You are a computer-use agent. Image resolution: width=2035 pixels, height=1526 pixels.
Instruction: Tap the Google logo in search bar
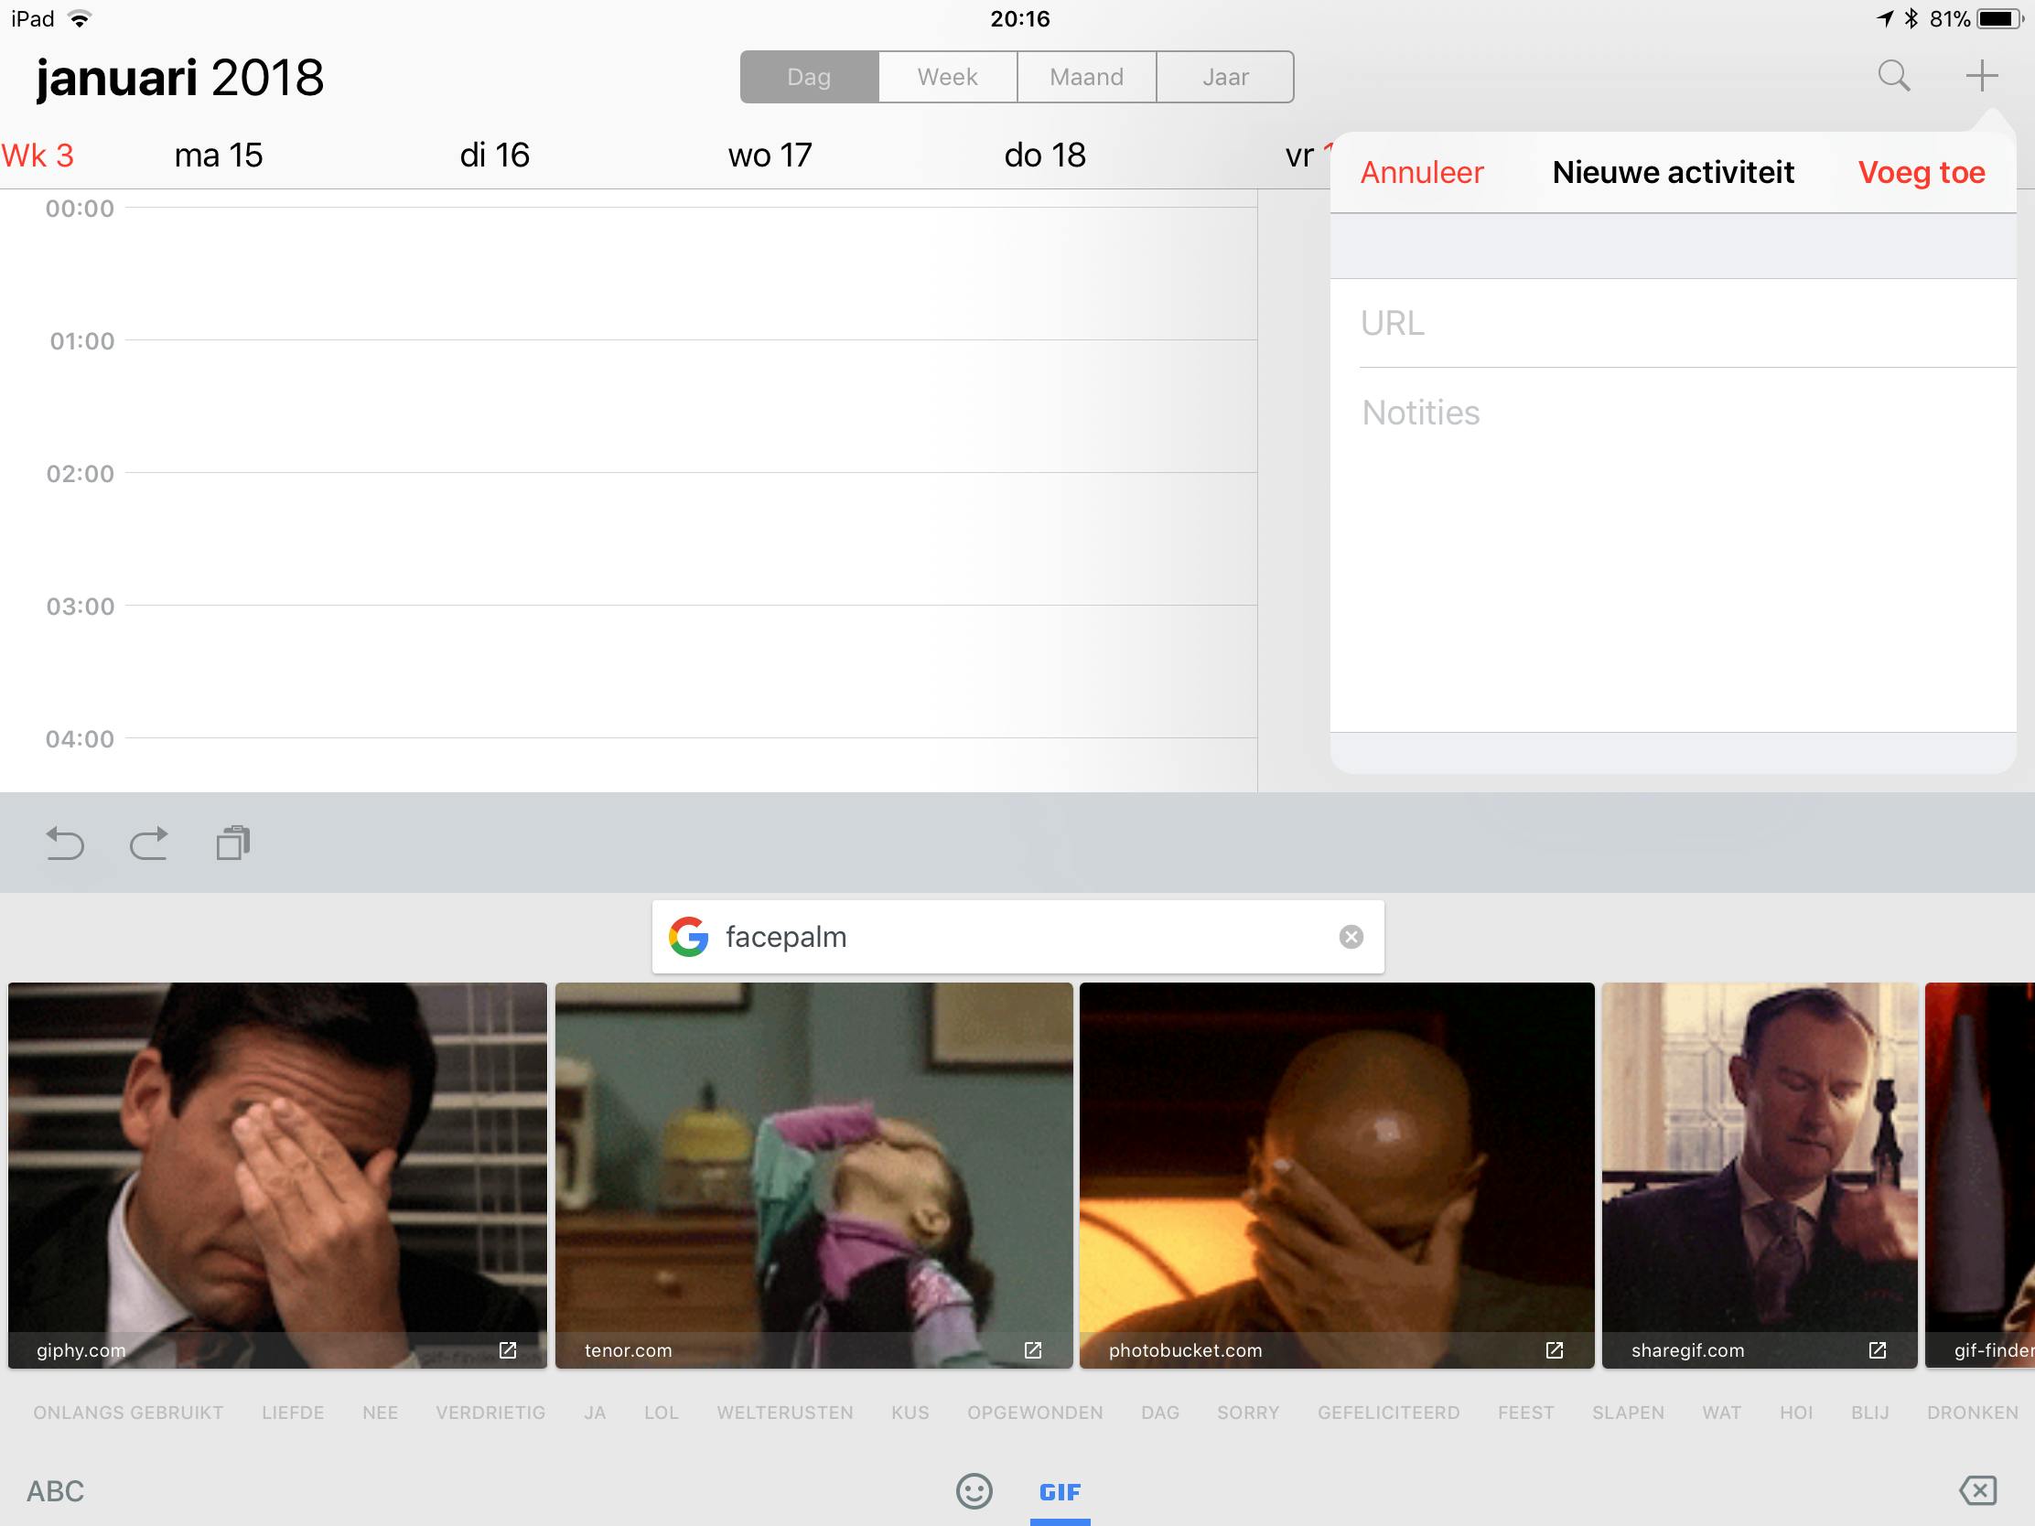(x=689, y=937)
